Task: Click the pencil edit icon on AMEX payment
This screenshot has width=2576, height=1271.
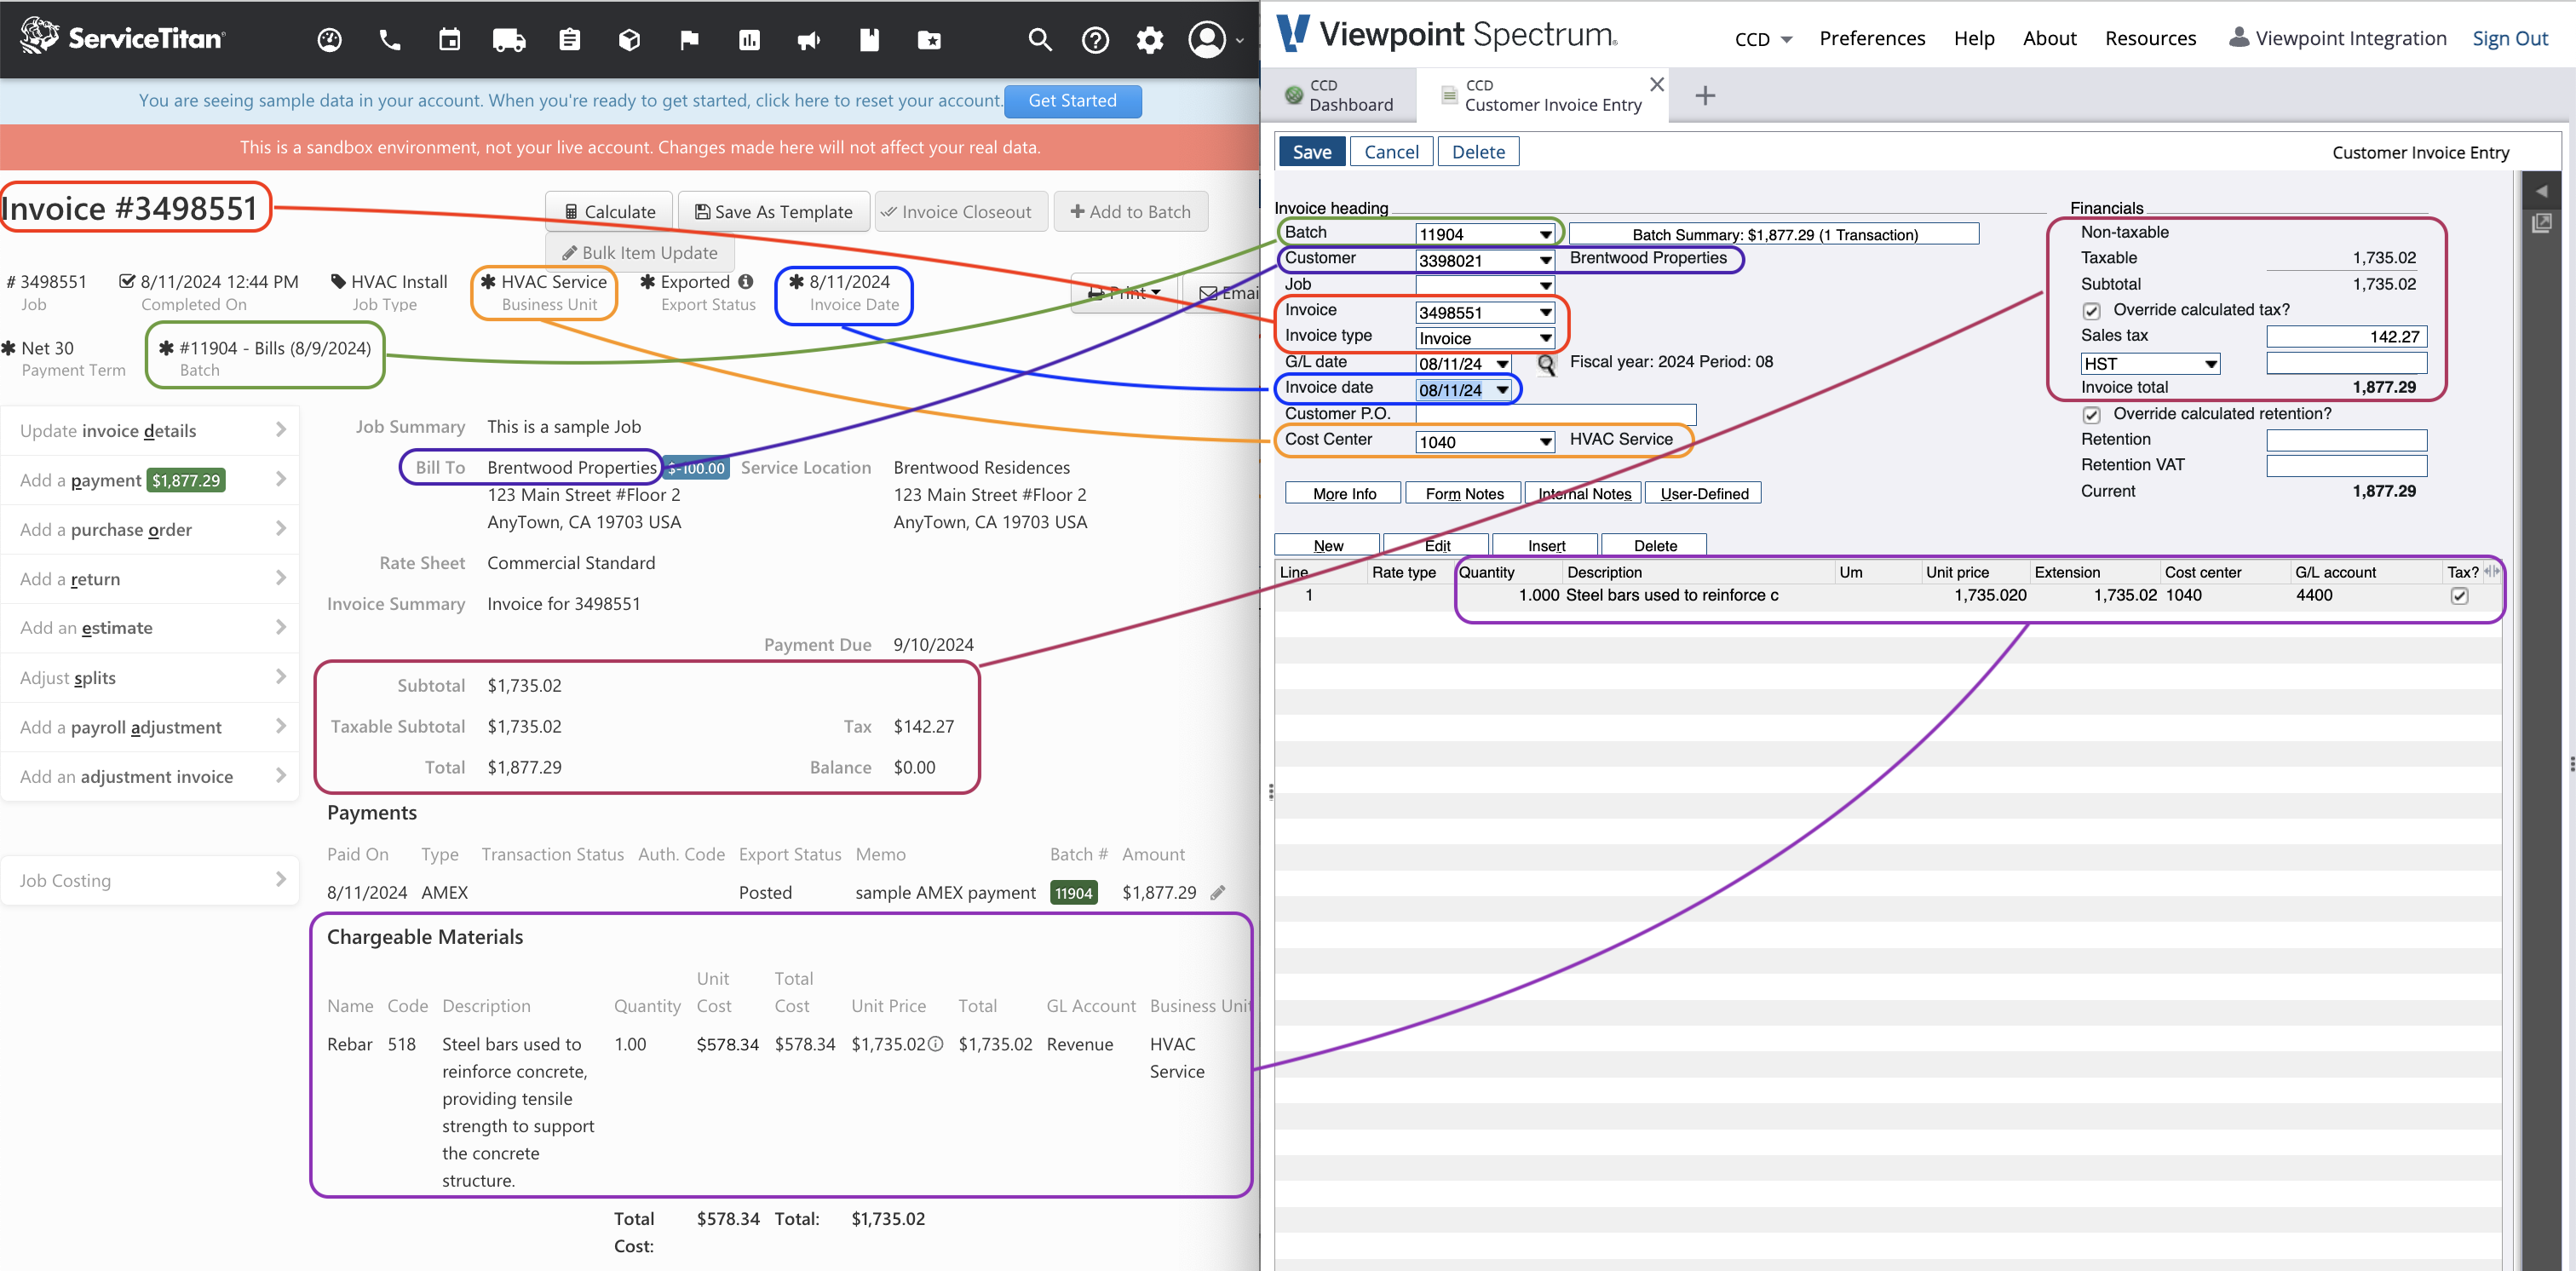Action: coord(1217,893)
